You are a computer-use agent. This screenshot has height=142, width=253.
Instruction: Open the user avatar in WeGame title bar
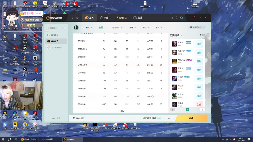point(182,18)
